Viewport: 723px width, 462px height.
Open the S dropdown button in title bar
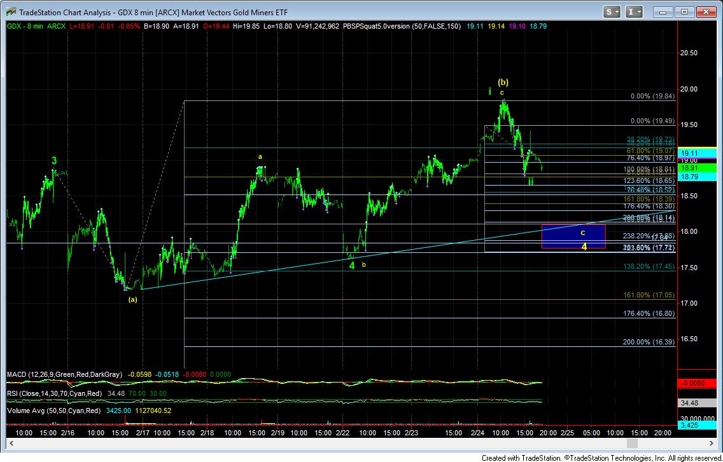tap(612, 12)
